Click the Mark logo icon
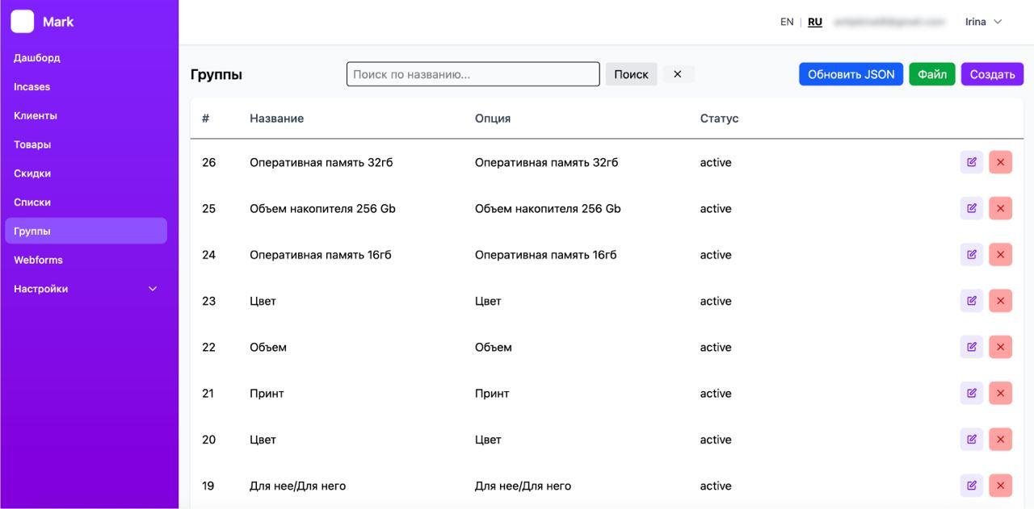 tap(23, 22)
